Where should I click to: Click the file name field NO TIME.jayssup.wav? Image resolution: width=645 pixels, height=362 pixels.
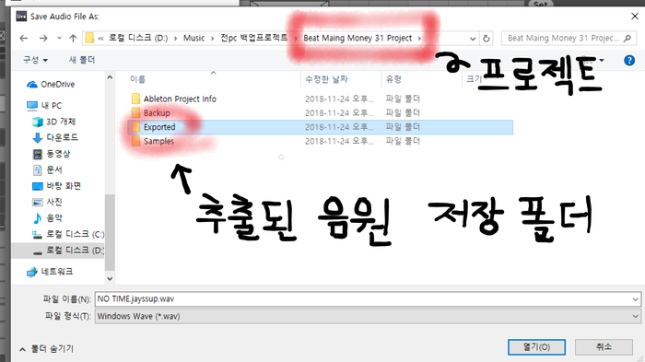tap(368, 299)
